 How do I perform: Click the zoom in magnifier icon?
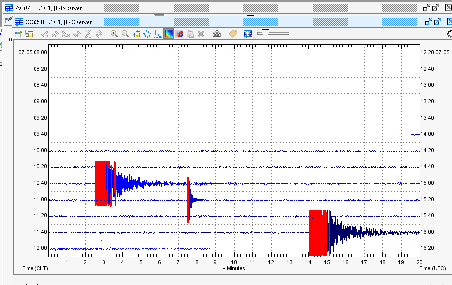pyautogui.click(x=114, y=34)
